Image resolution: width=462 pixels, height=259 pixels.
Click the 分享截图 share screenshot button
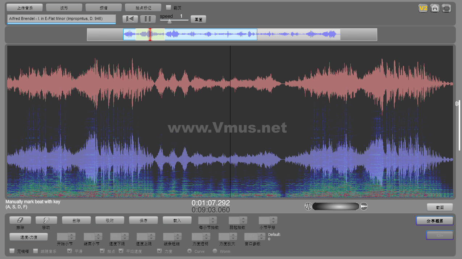point(435,221)
